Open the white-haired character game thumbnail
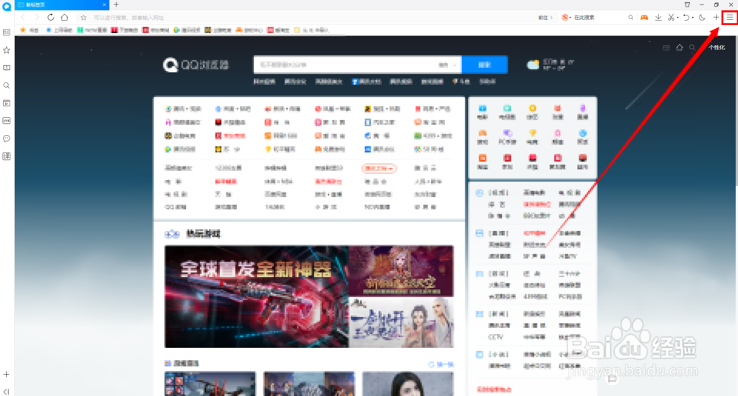The width and height of the screenshot is (738, 396). pos(401,323)
